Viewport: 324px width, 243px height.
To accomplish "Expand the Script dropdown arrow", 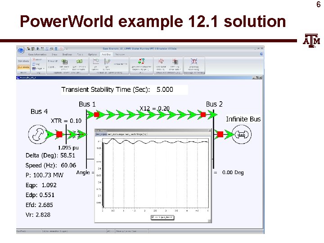I will pos(44,68).
